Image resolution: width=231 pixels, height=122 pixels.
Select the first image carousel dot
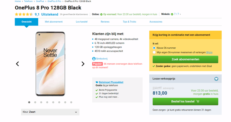29,102
